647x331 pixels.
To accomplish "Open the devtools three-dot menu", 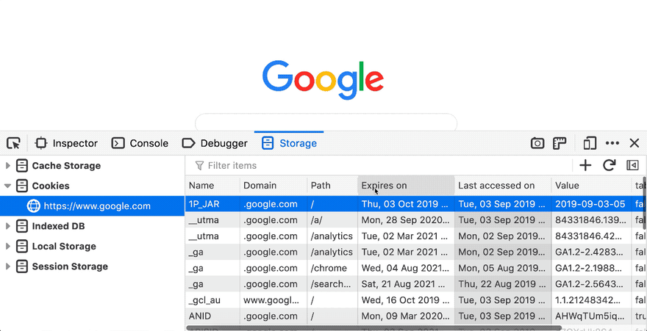I will pos(612,143).
